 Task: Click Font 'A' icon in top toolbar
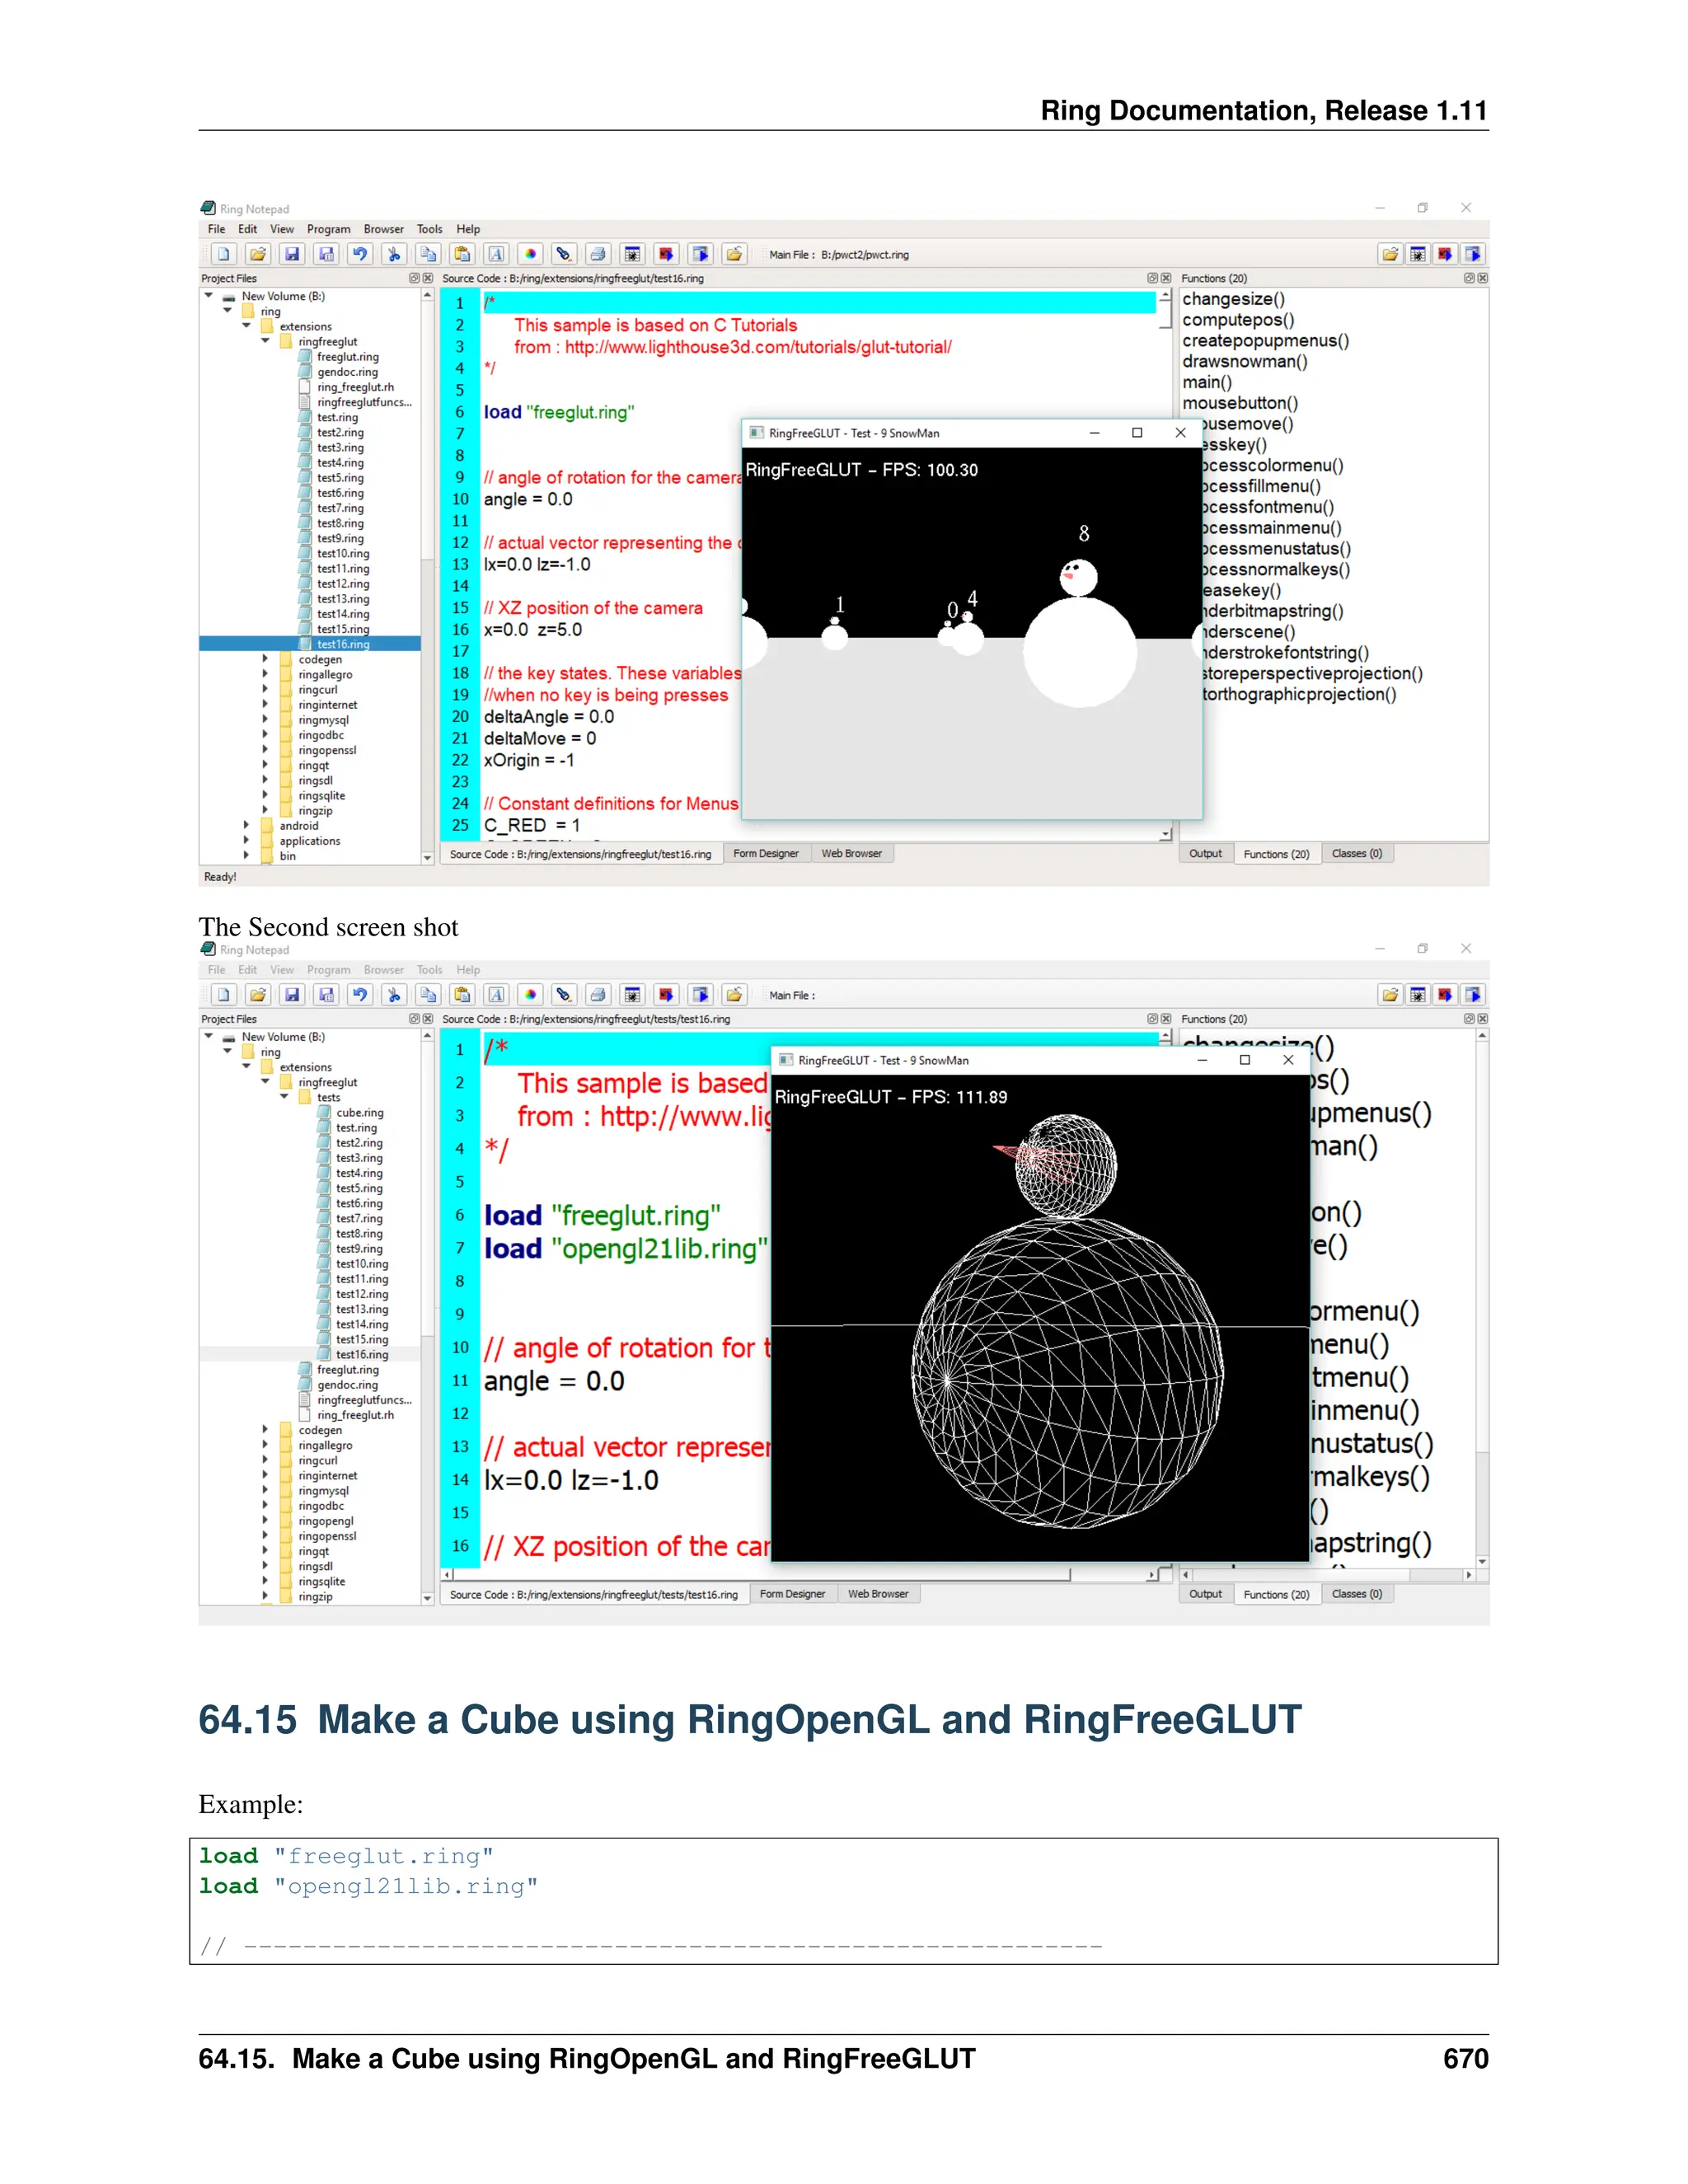click(x=496, y=254)
